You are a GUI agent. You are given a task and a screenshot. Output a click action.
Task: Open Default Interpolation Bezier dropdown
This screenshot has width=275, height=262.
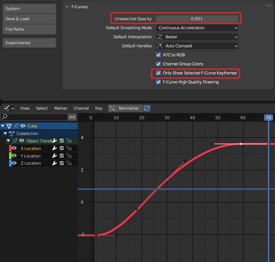coord(197,37)
